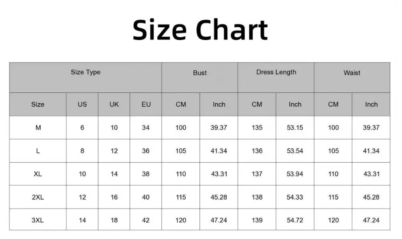Select the 136 dress length CM cell
Image resolution: width=402 pixels, height=239 pixels.
tap(257, 151)
